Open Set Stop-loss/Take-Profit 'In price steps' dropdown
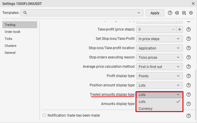197x123 pixels. click(x=160, y=39)
